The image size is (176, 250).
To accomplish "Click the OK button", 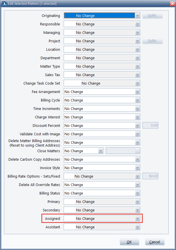I will pos(130,242).
